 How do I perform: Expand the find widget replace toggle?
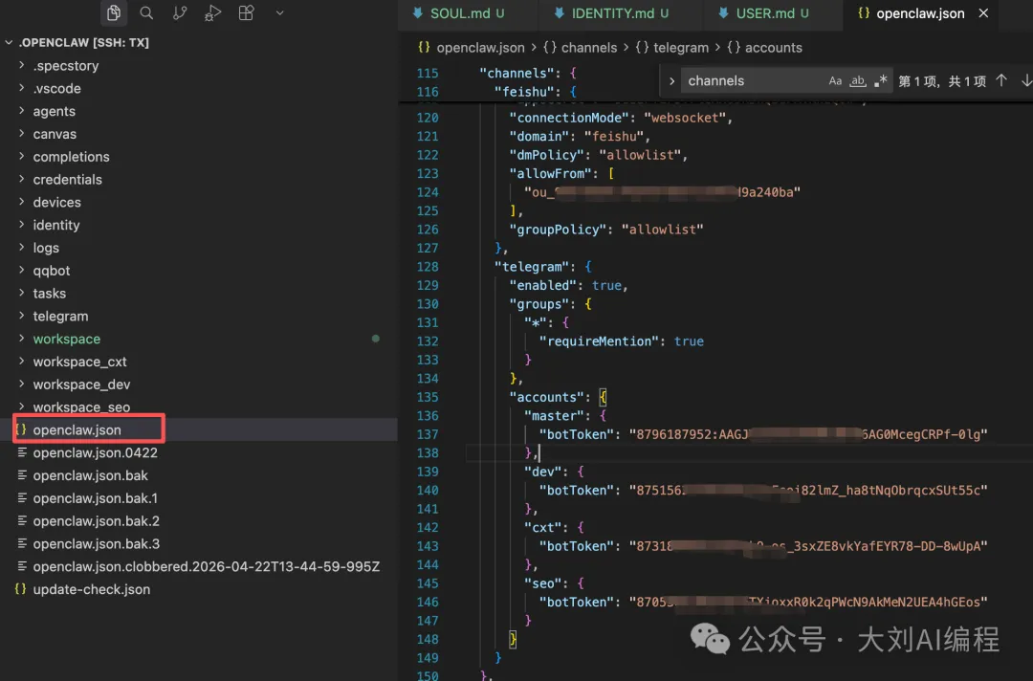click(671, 81)
